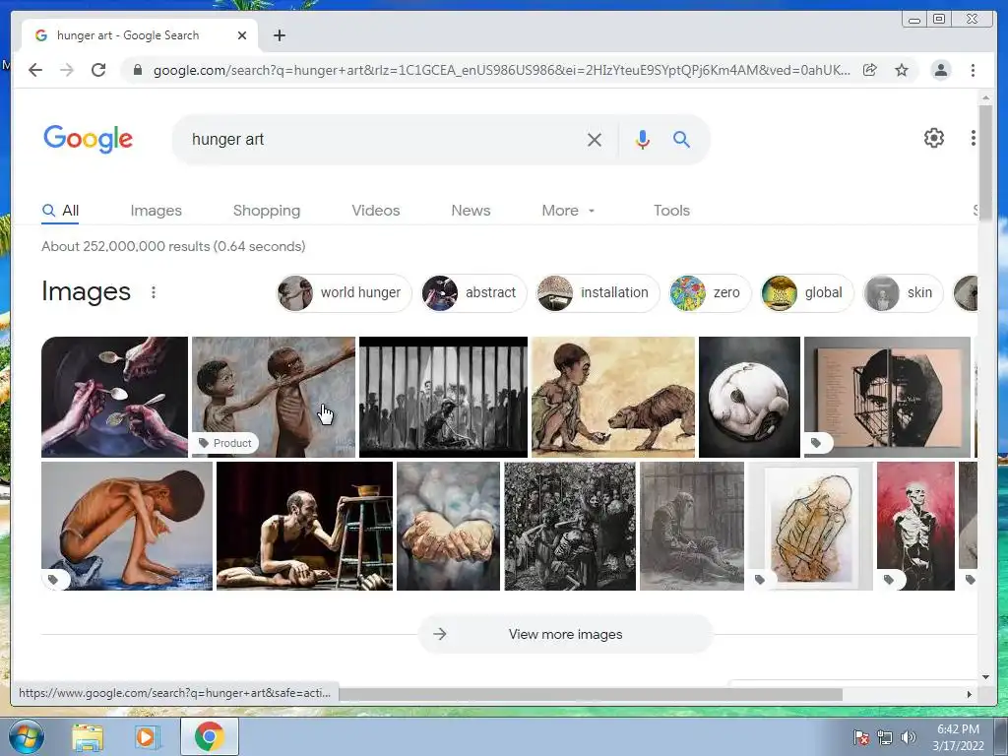Click the browser forward arrow
1008x756 pixels.
67,70
